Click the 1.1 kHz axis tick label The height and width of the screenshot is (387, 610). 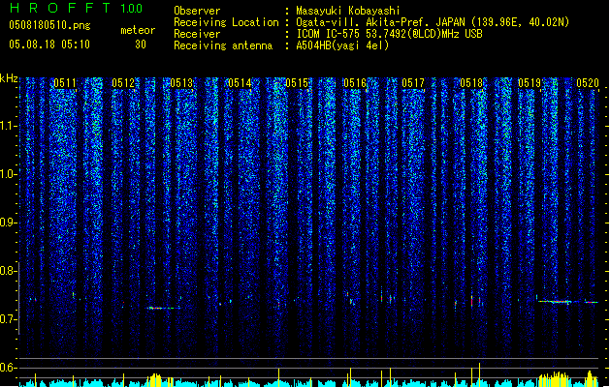[x=9, y=126]
